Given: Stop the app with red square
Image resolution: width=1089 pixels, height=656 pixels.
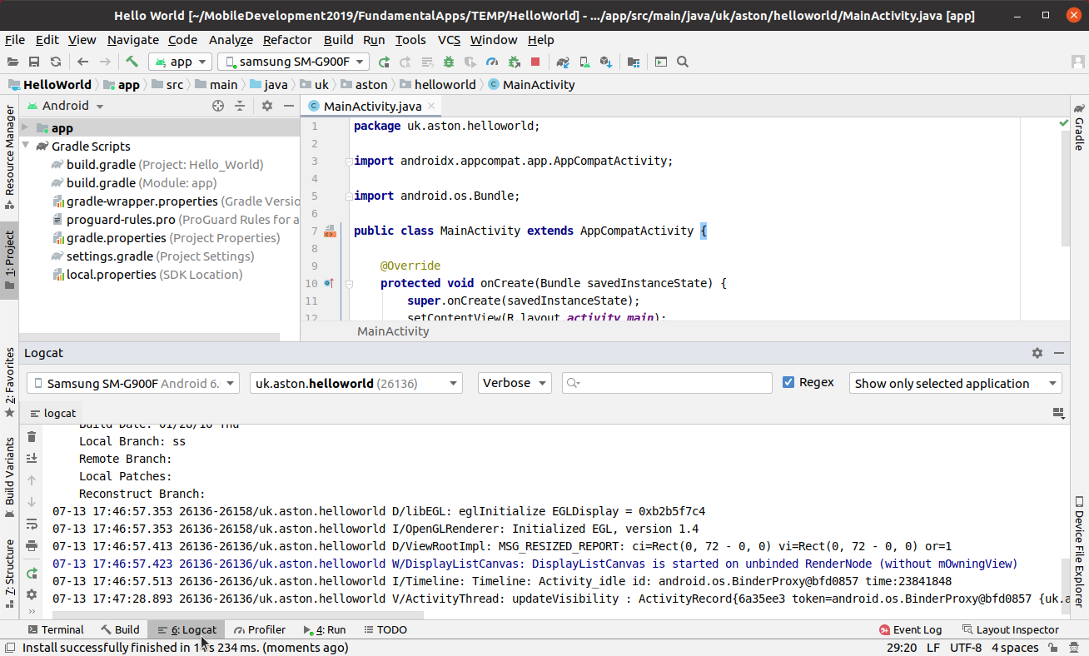Looking at the screenshot, I should (535, 62).
